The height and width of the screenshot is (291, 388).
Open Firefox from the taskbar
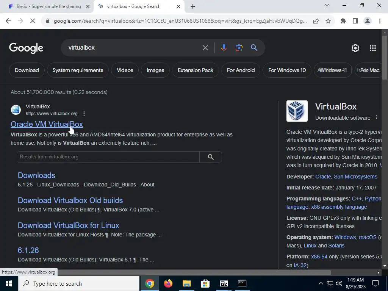pyautogui.click(x=168, y=283)
